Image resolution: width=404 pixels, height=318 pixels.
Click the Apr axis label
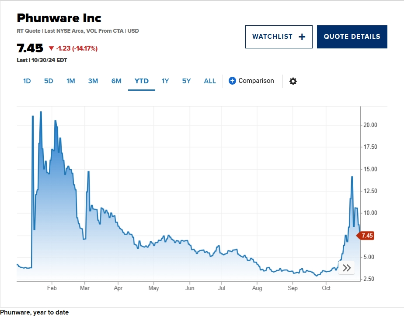118,288
